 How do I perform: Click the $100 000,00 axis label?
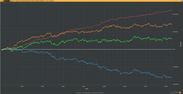click(x=175, y=14)
